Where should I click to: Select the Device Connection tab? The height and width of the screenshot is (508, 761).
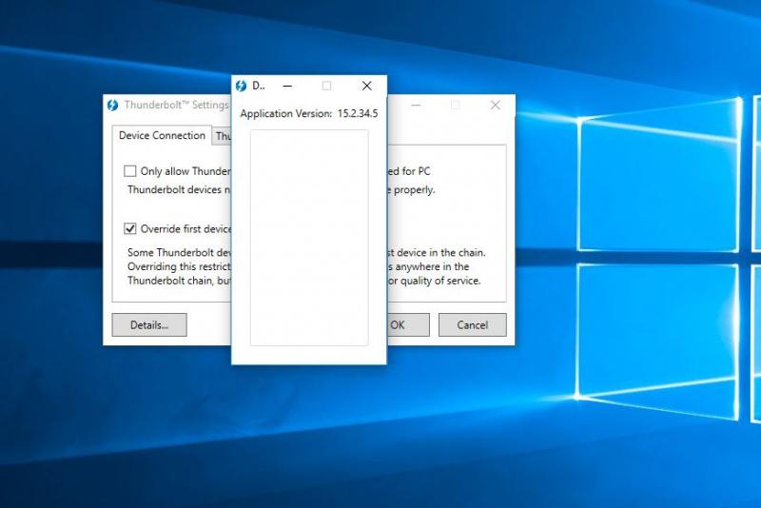(x=162, y=135)
